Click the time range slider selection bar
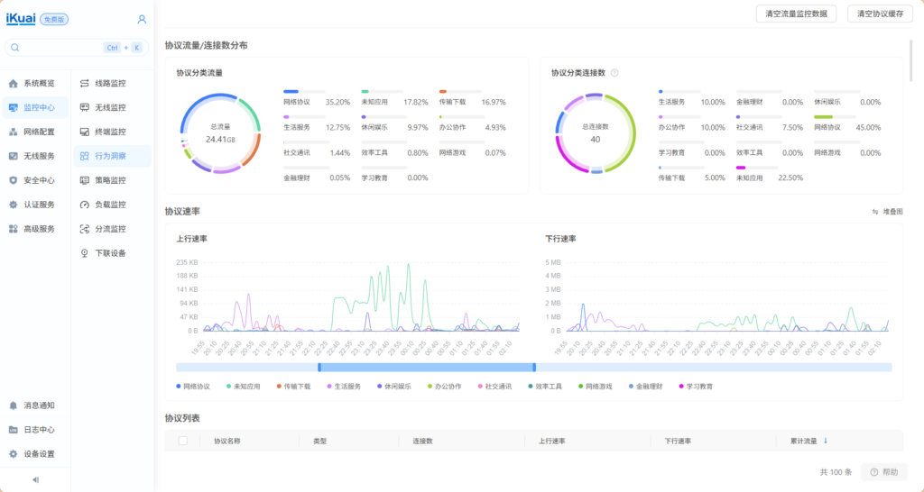This screenshot has height=492, width=924. (427, 368)
